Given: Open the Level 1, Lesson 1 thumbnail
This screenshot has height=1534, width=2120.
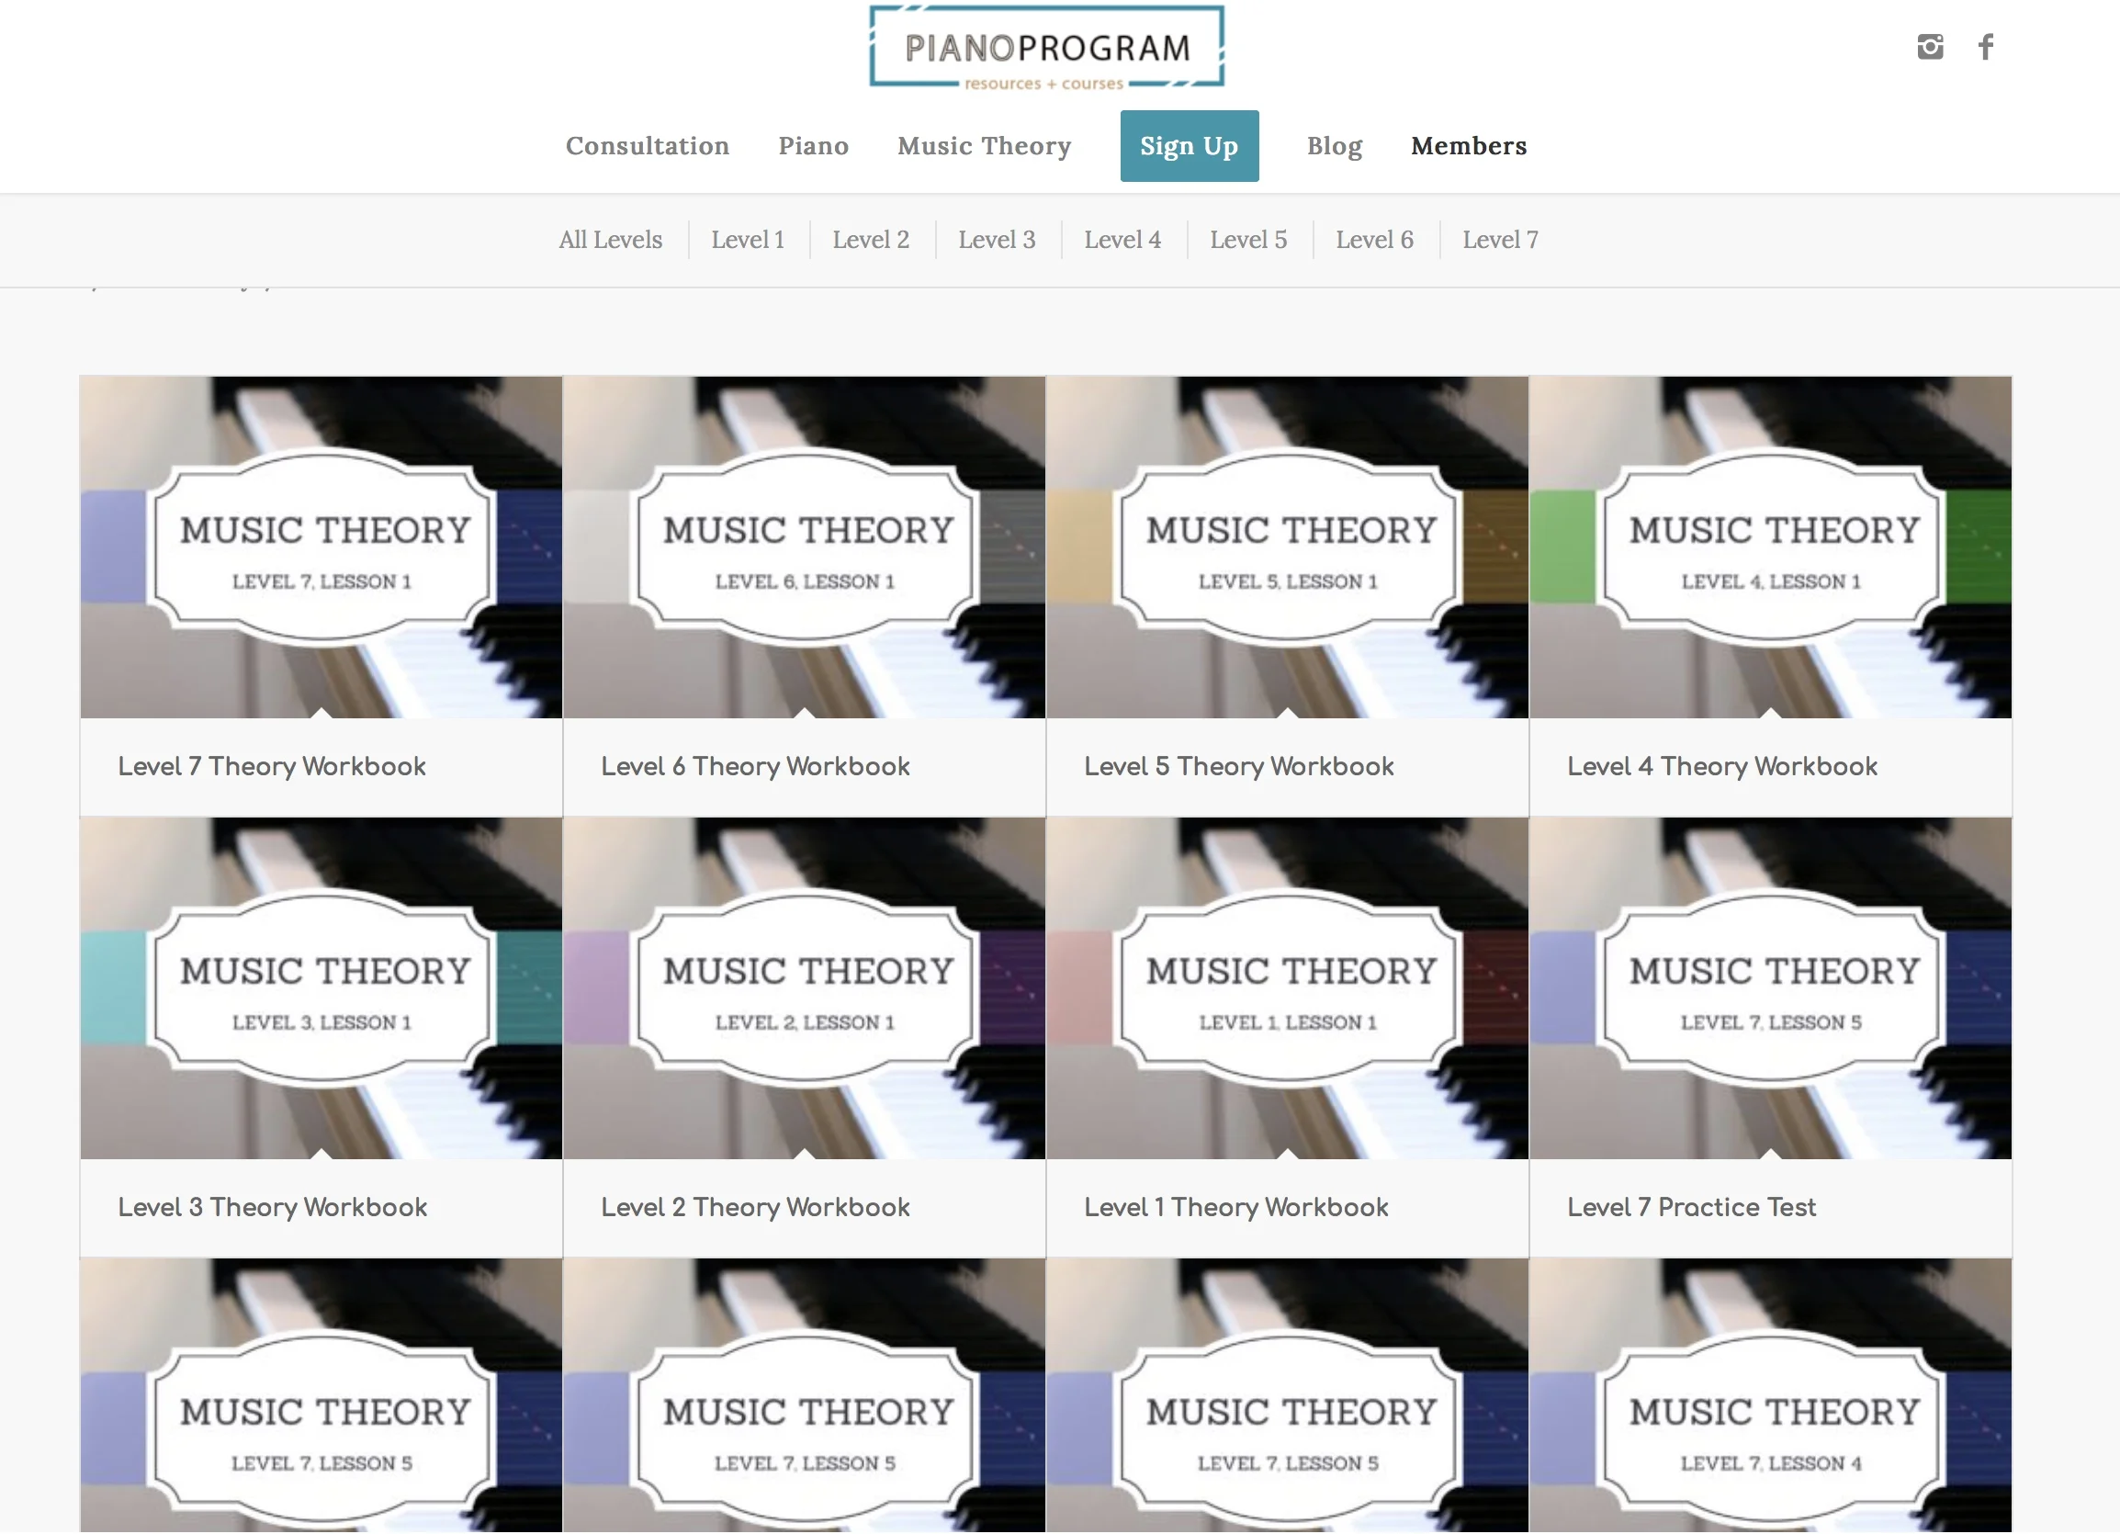Looking at the screenshot, I should click(1287, 989).
